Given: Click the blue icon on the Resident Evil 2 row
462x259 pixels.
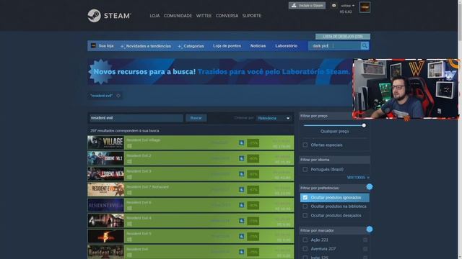Looking at the screenshot, I should click(241, 158).
